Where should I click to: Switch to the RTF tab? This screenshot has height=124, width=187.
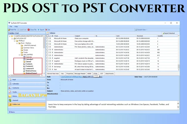[102, 73]
